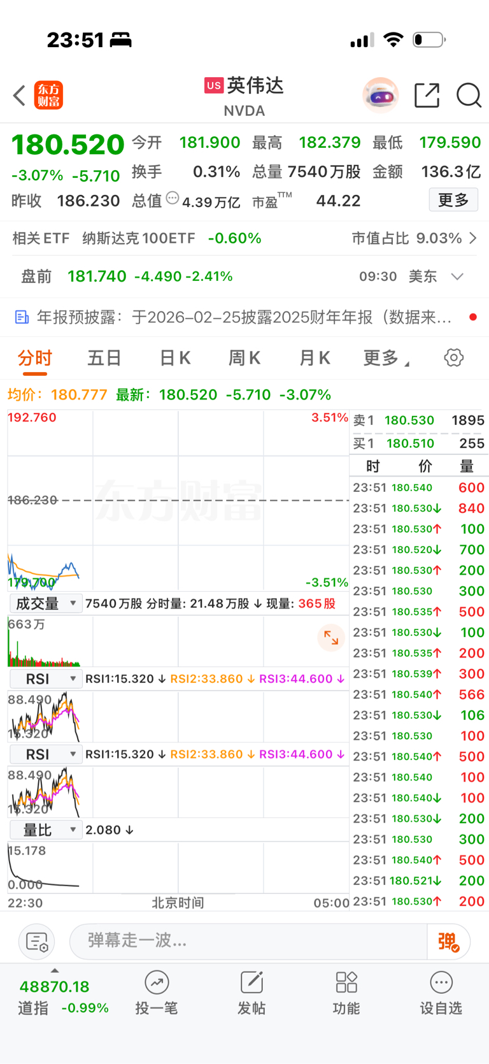
Task: Tap the US market badge
Action: pos(214,85)
